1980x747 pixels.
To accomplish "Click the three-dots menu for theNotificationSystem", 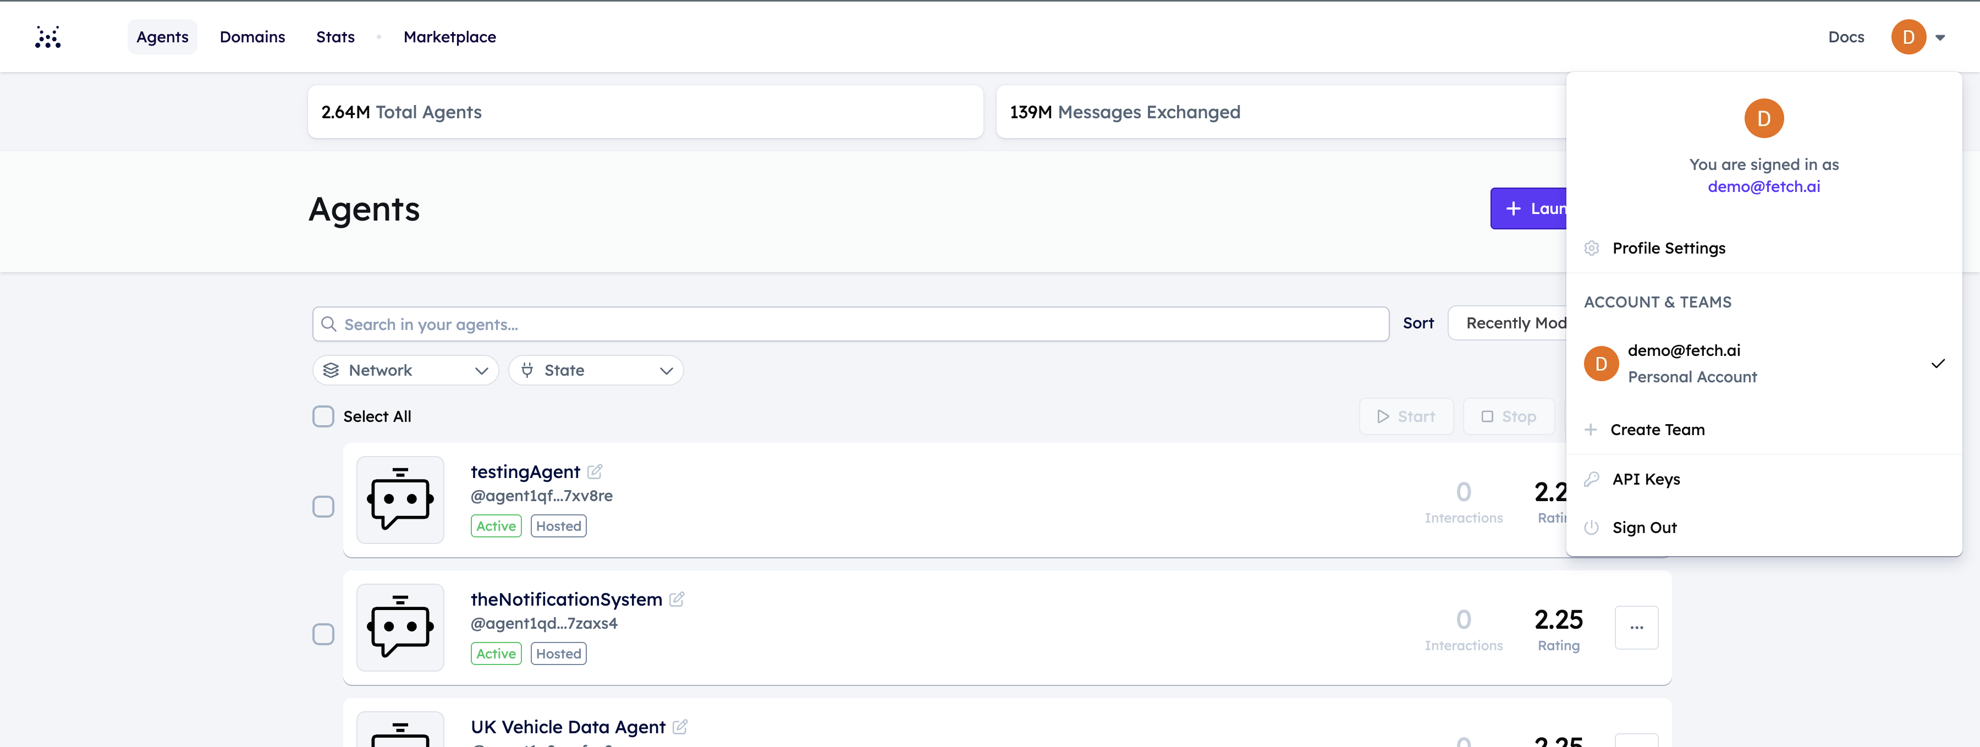I will (1636, 628).
